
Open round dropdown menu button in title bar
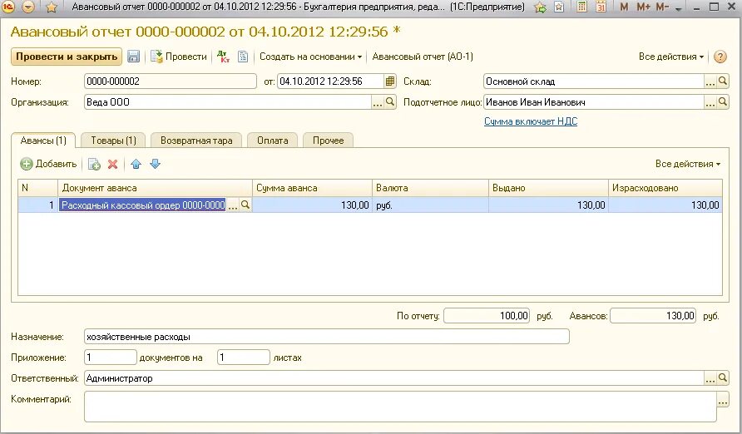29,7
